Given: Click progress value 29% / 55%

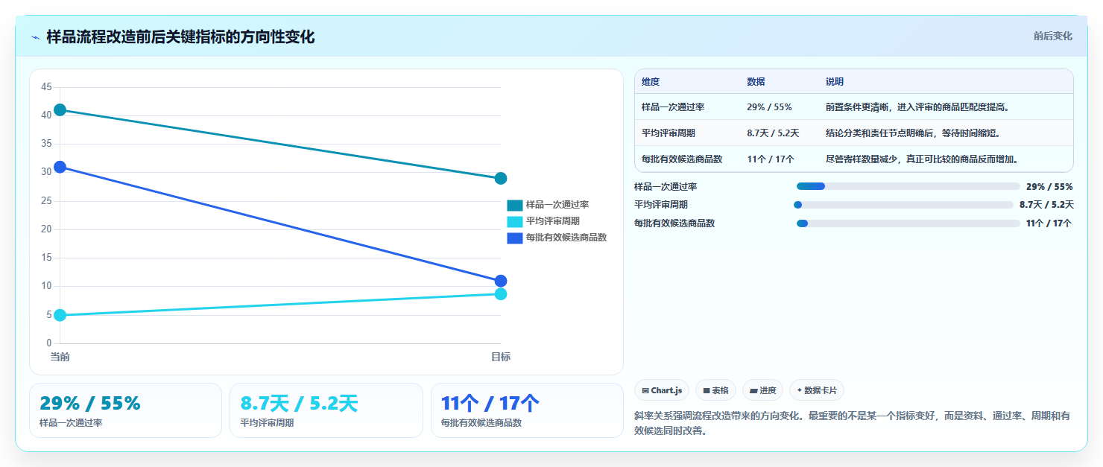Looking at the screenshot, I should click(1049, 187).
